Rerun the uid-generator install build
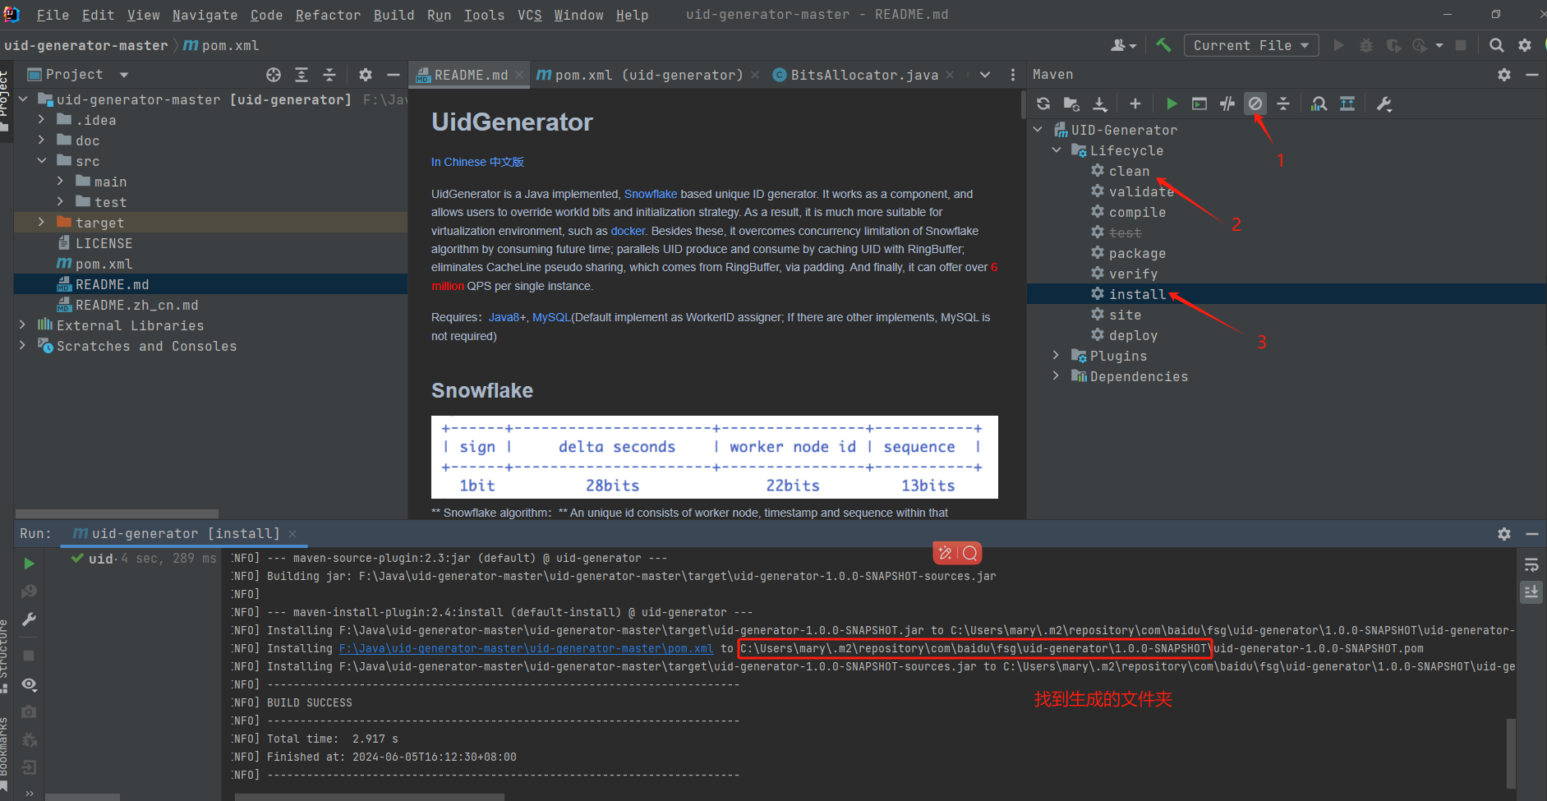Screen dimensions: 1547x801 coord(28,564)
